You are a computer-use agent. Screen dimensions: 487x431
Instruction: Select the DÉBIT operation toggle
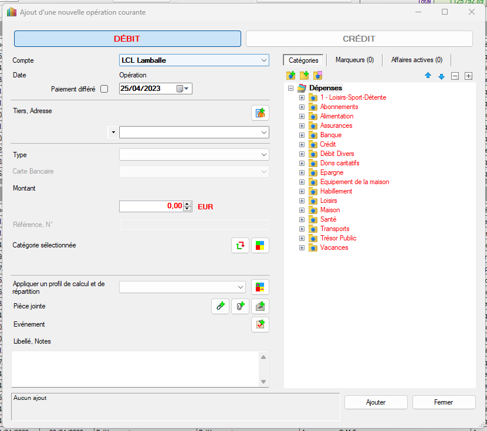[127, 39]
